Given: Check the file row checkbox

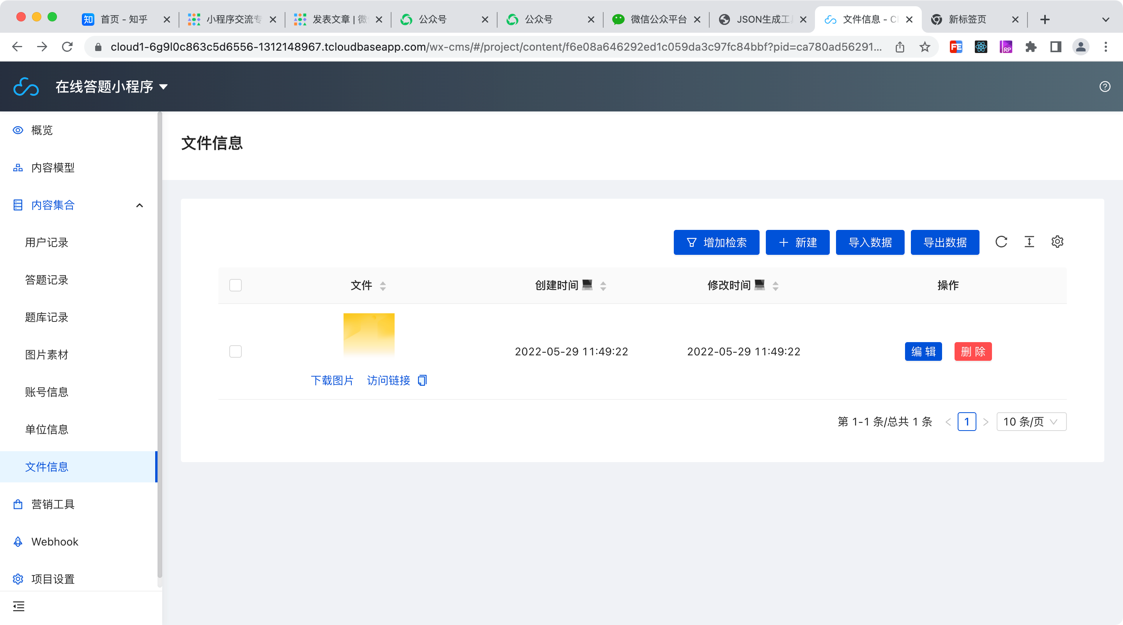Looking at the screenshot, I should [236, 351].
